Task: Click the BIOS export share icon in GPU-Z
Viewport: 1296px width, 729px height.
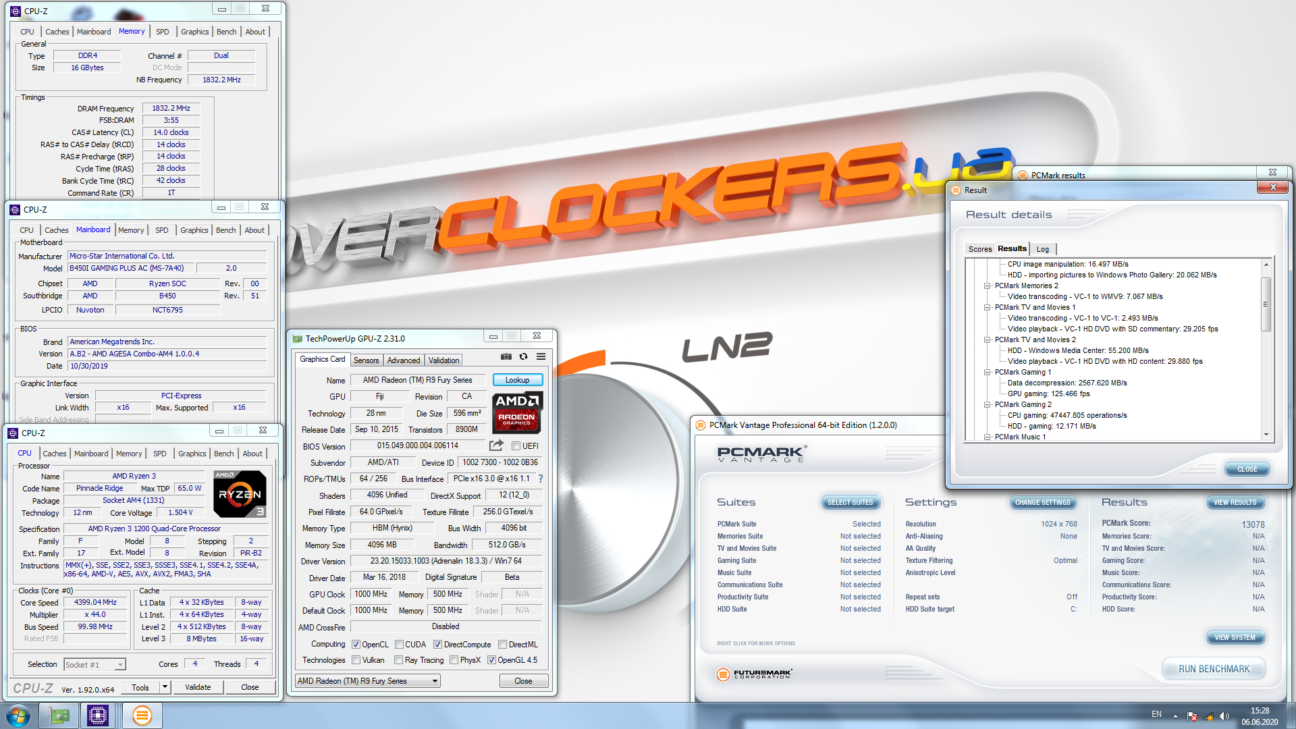Action: click(496, 446)
